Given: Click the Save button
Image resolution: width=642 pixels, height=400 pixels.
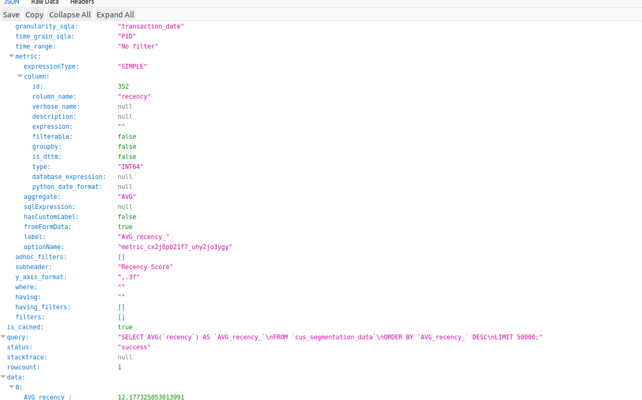Looking at the screenshot, I should pyautogui.click(x=11, y=14).
